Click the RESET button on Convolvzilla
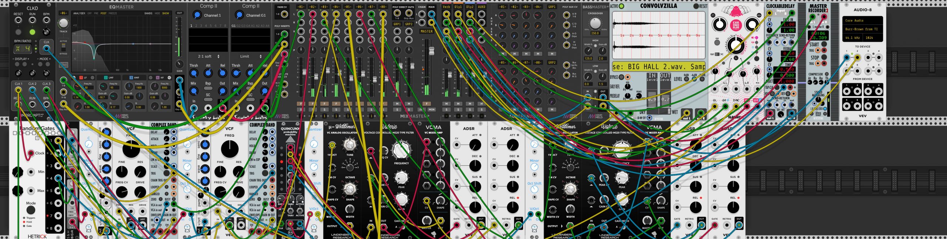This screenshot has height=239, width=947. tap(696, 6)
